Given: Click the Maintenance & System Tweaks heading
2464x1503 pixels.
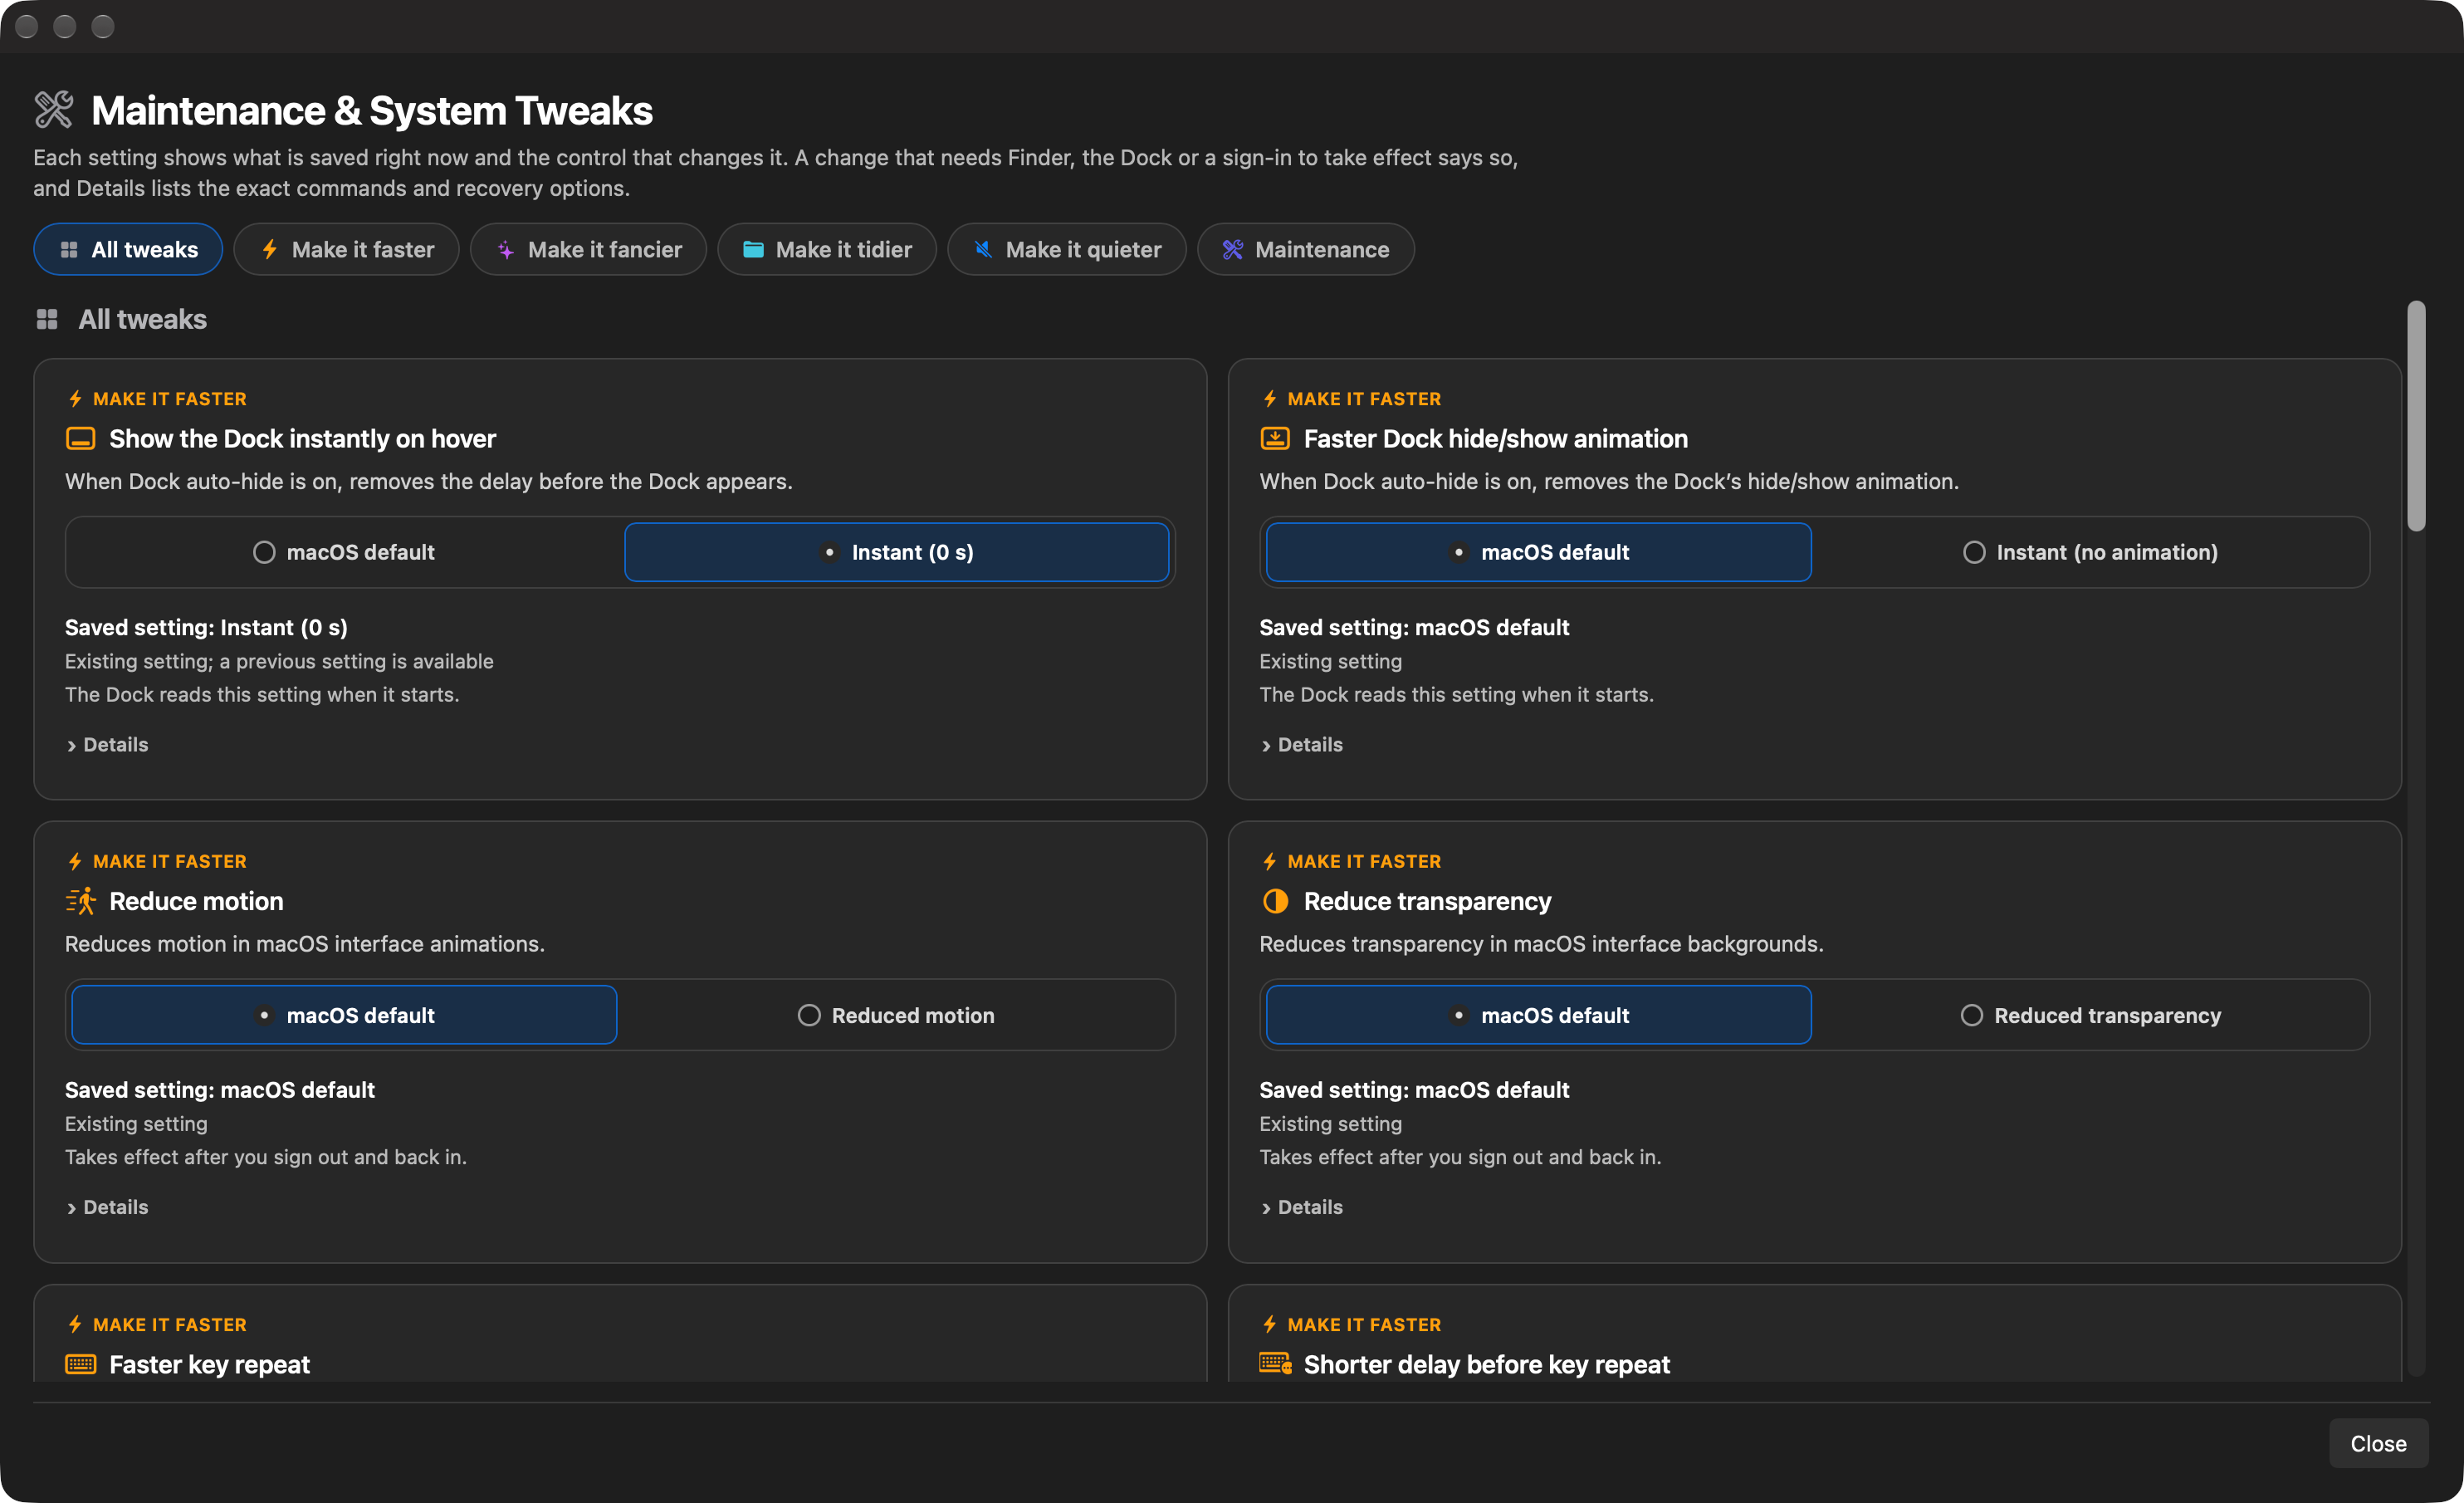Looking at the screenshot, I should (x=372, y=111).
